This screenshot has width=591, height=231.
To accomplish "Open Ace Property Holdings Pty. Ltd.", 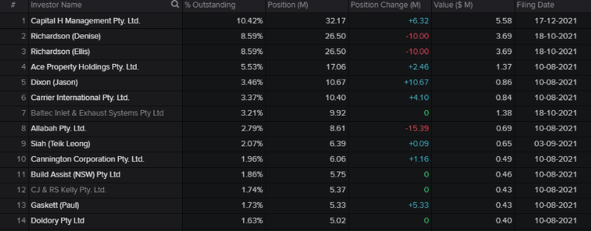I will click(85, 67).
